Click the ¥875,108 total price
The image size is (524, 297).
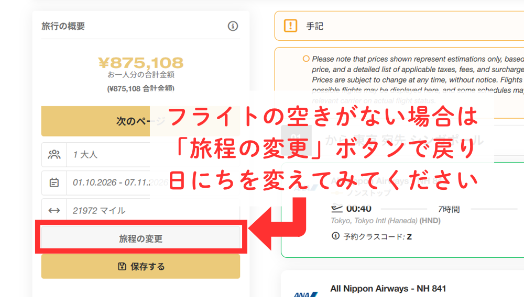pos(140,63)
